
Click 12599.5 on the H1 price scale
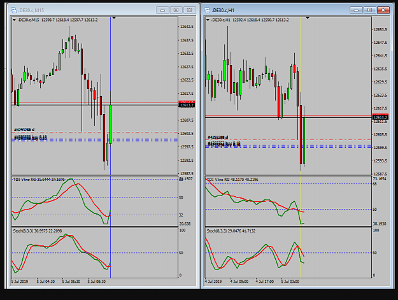click(380, 148)
